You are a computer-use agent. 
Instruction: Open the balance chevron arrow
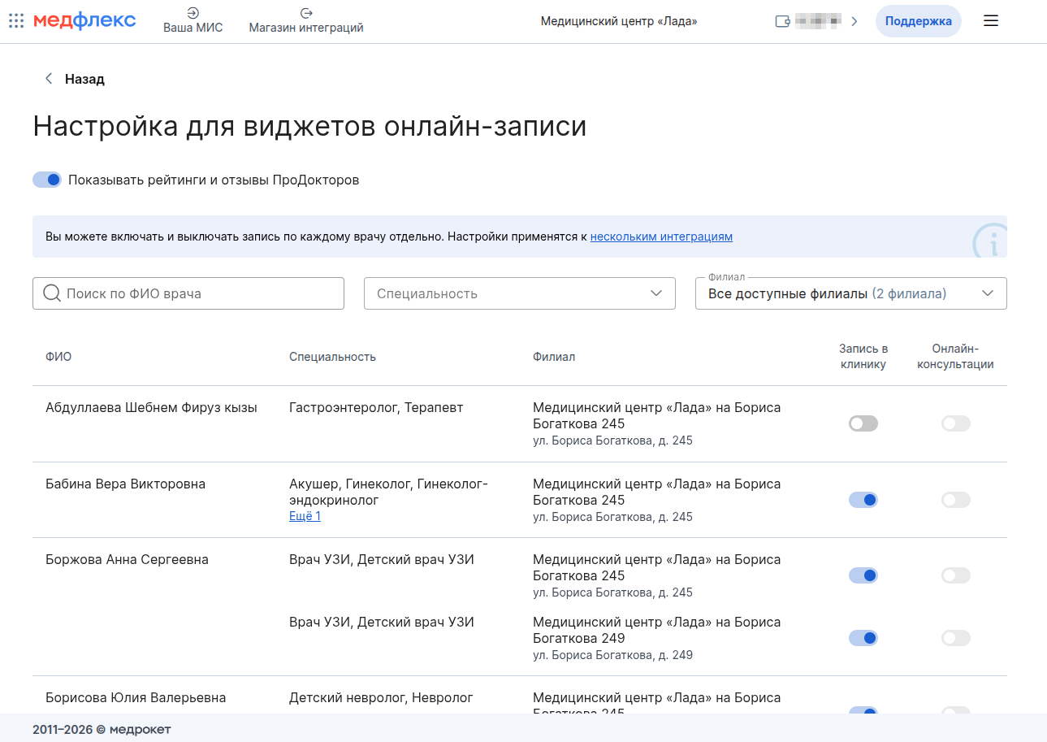(854, 22)
